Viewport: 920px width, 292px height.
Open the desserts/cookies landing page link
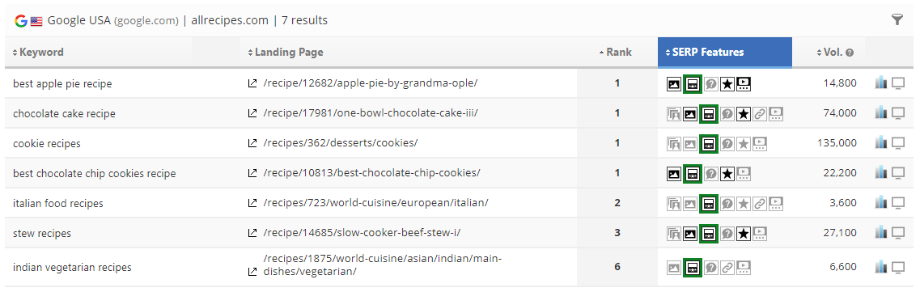341,143
